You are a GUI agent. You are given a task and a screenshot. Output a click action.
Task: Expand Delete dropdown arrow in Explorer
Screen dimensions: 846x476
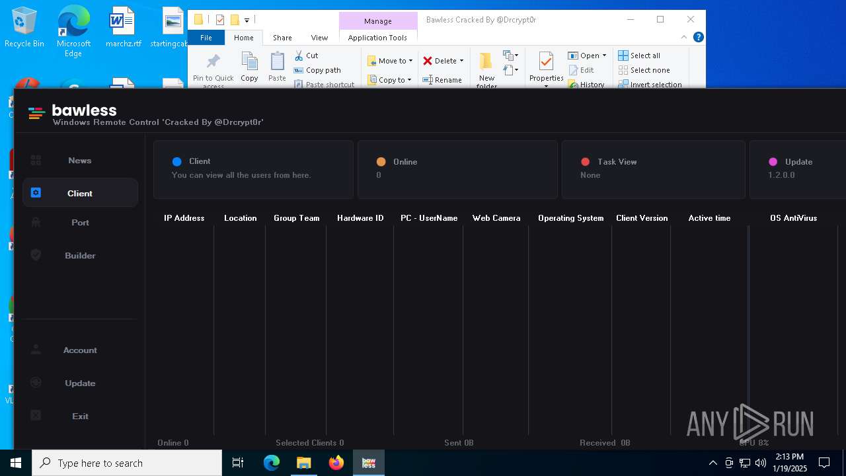click(461, 61)
